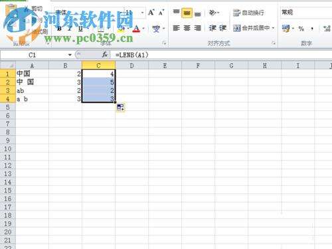The height and width of the screenshot is (249, 332).
Task: Toggle Bold formatting
Action: 59,29
